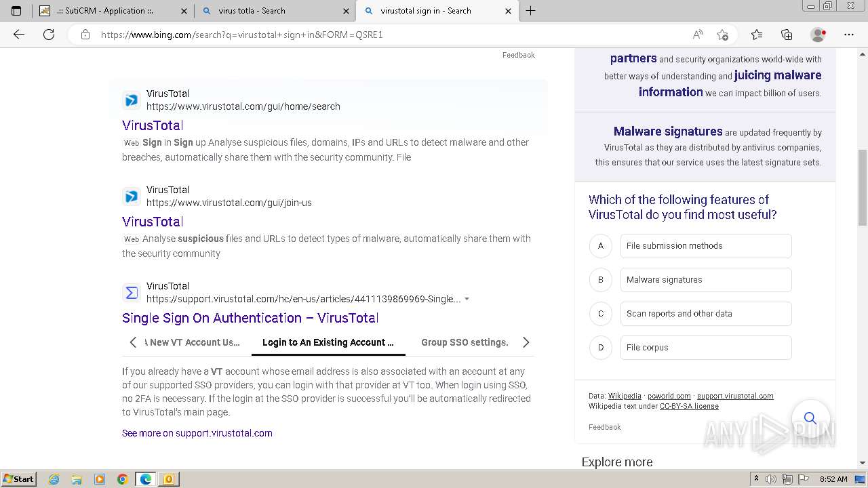Click See more on support.virustotal.com
The width and height of the screenshot is (868, 488).
[x=197, y=433]
